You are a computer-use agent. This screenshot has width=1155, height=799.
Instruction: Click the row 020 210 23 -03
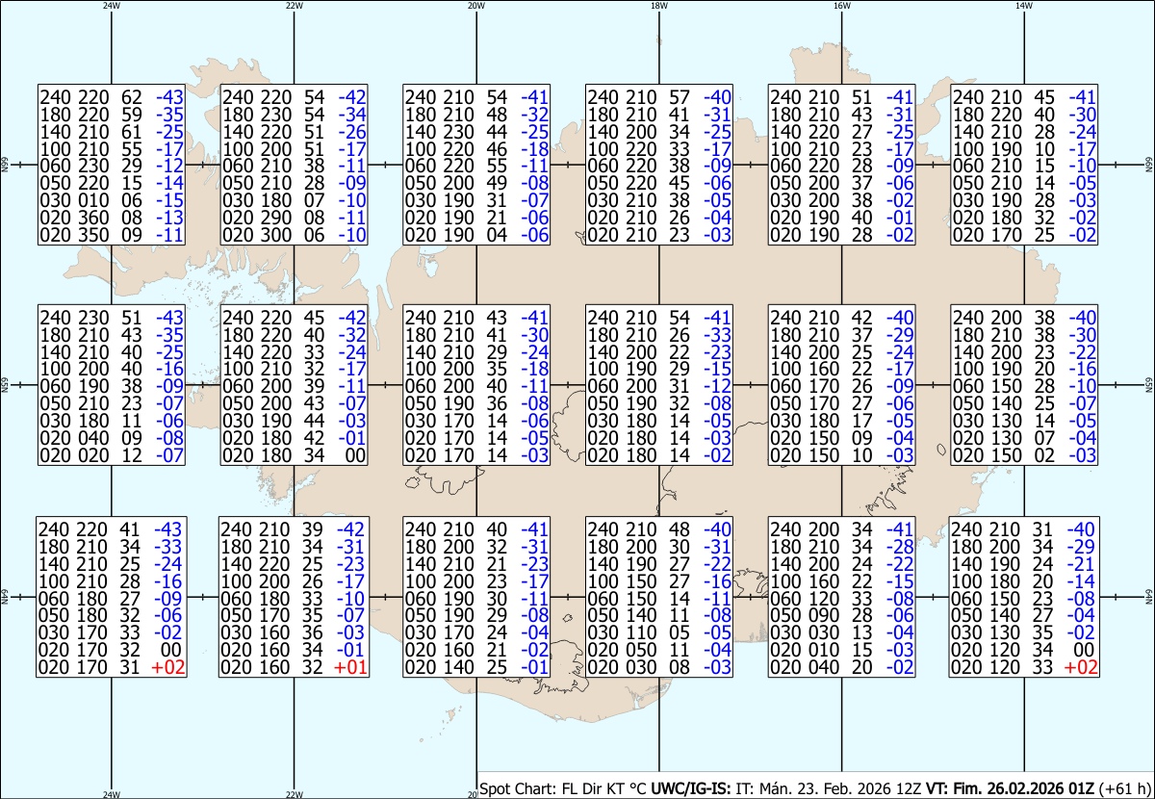click(659, 235)
